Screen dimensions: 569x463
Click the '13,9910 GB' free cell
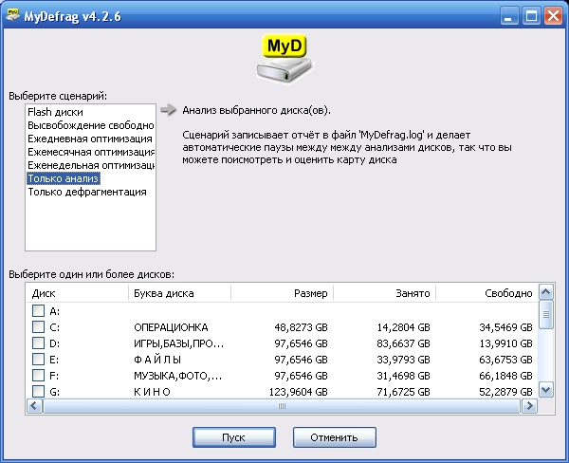coord(505,343)
